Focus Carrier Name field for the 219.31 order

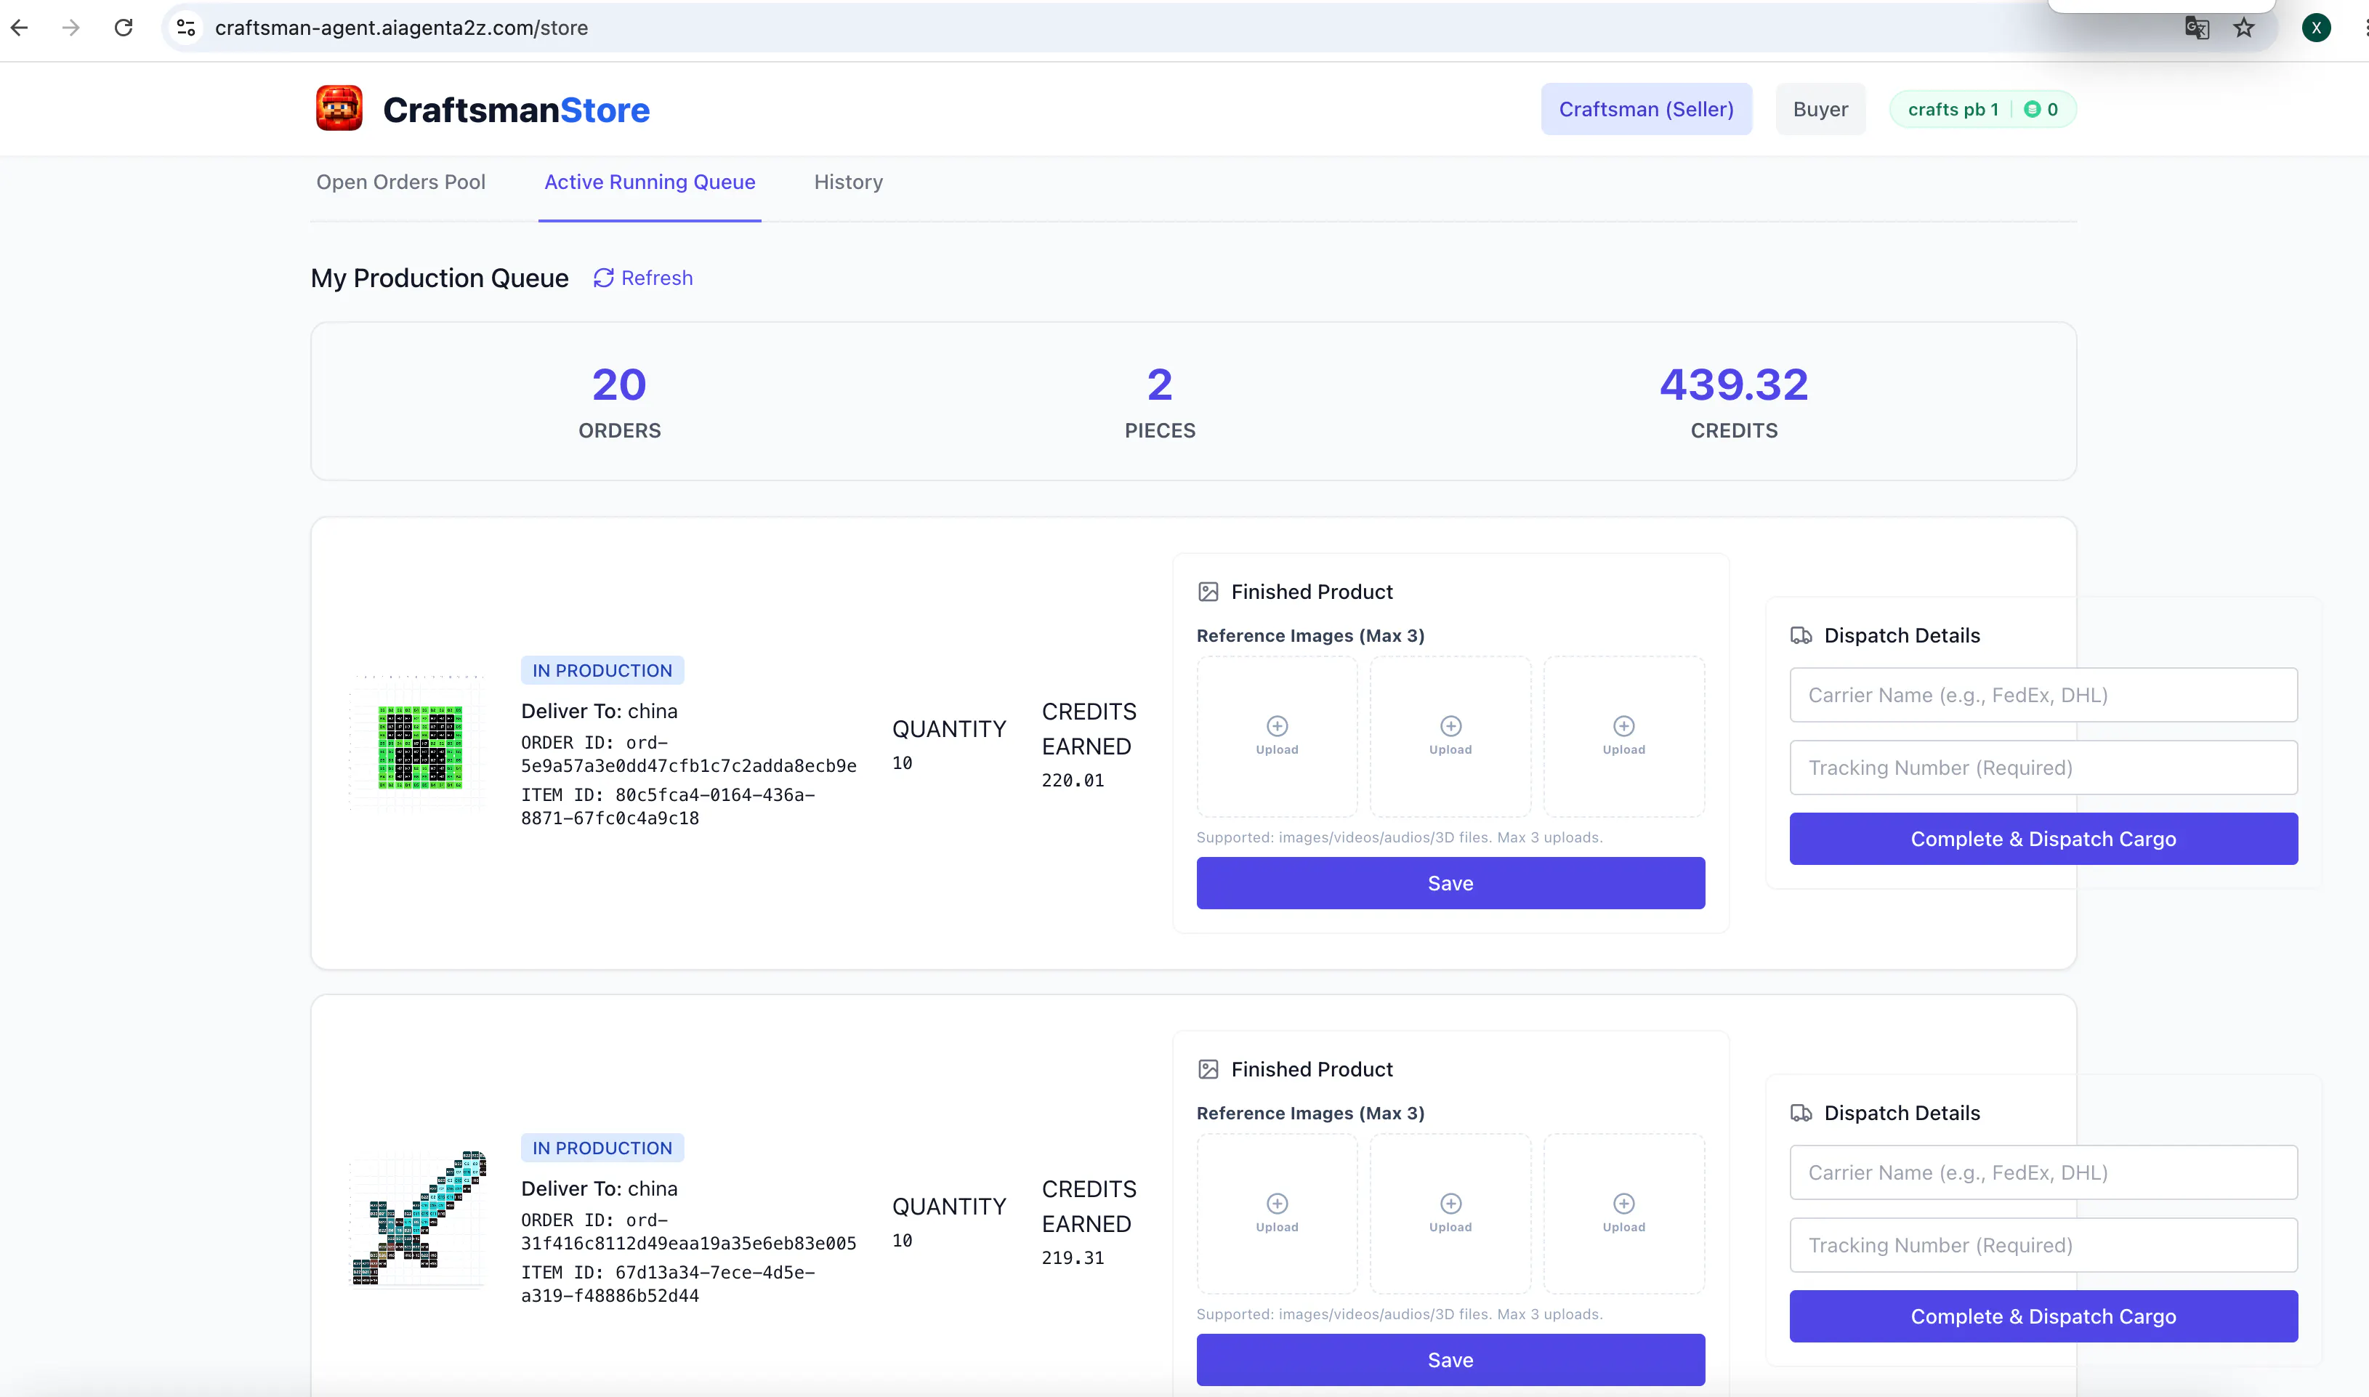pos(2043,1172)
